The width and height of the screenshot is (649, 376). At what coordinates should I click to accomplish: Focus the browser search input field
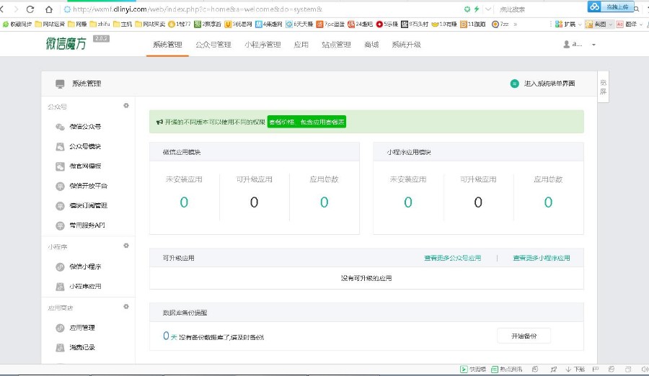(538, 9)
